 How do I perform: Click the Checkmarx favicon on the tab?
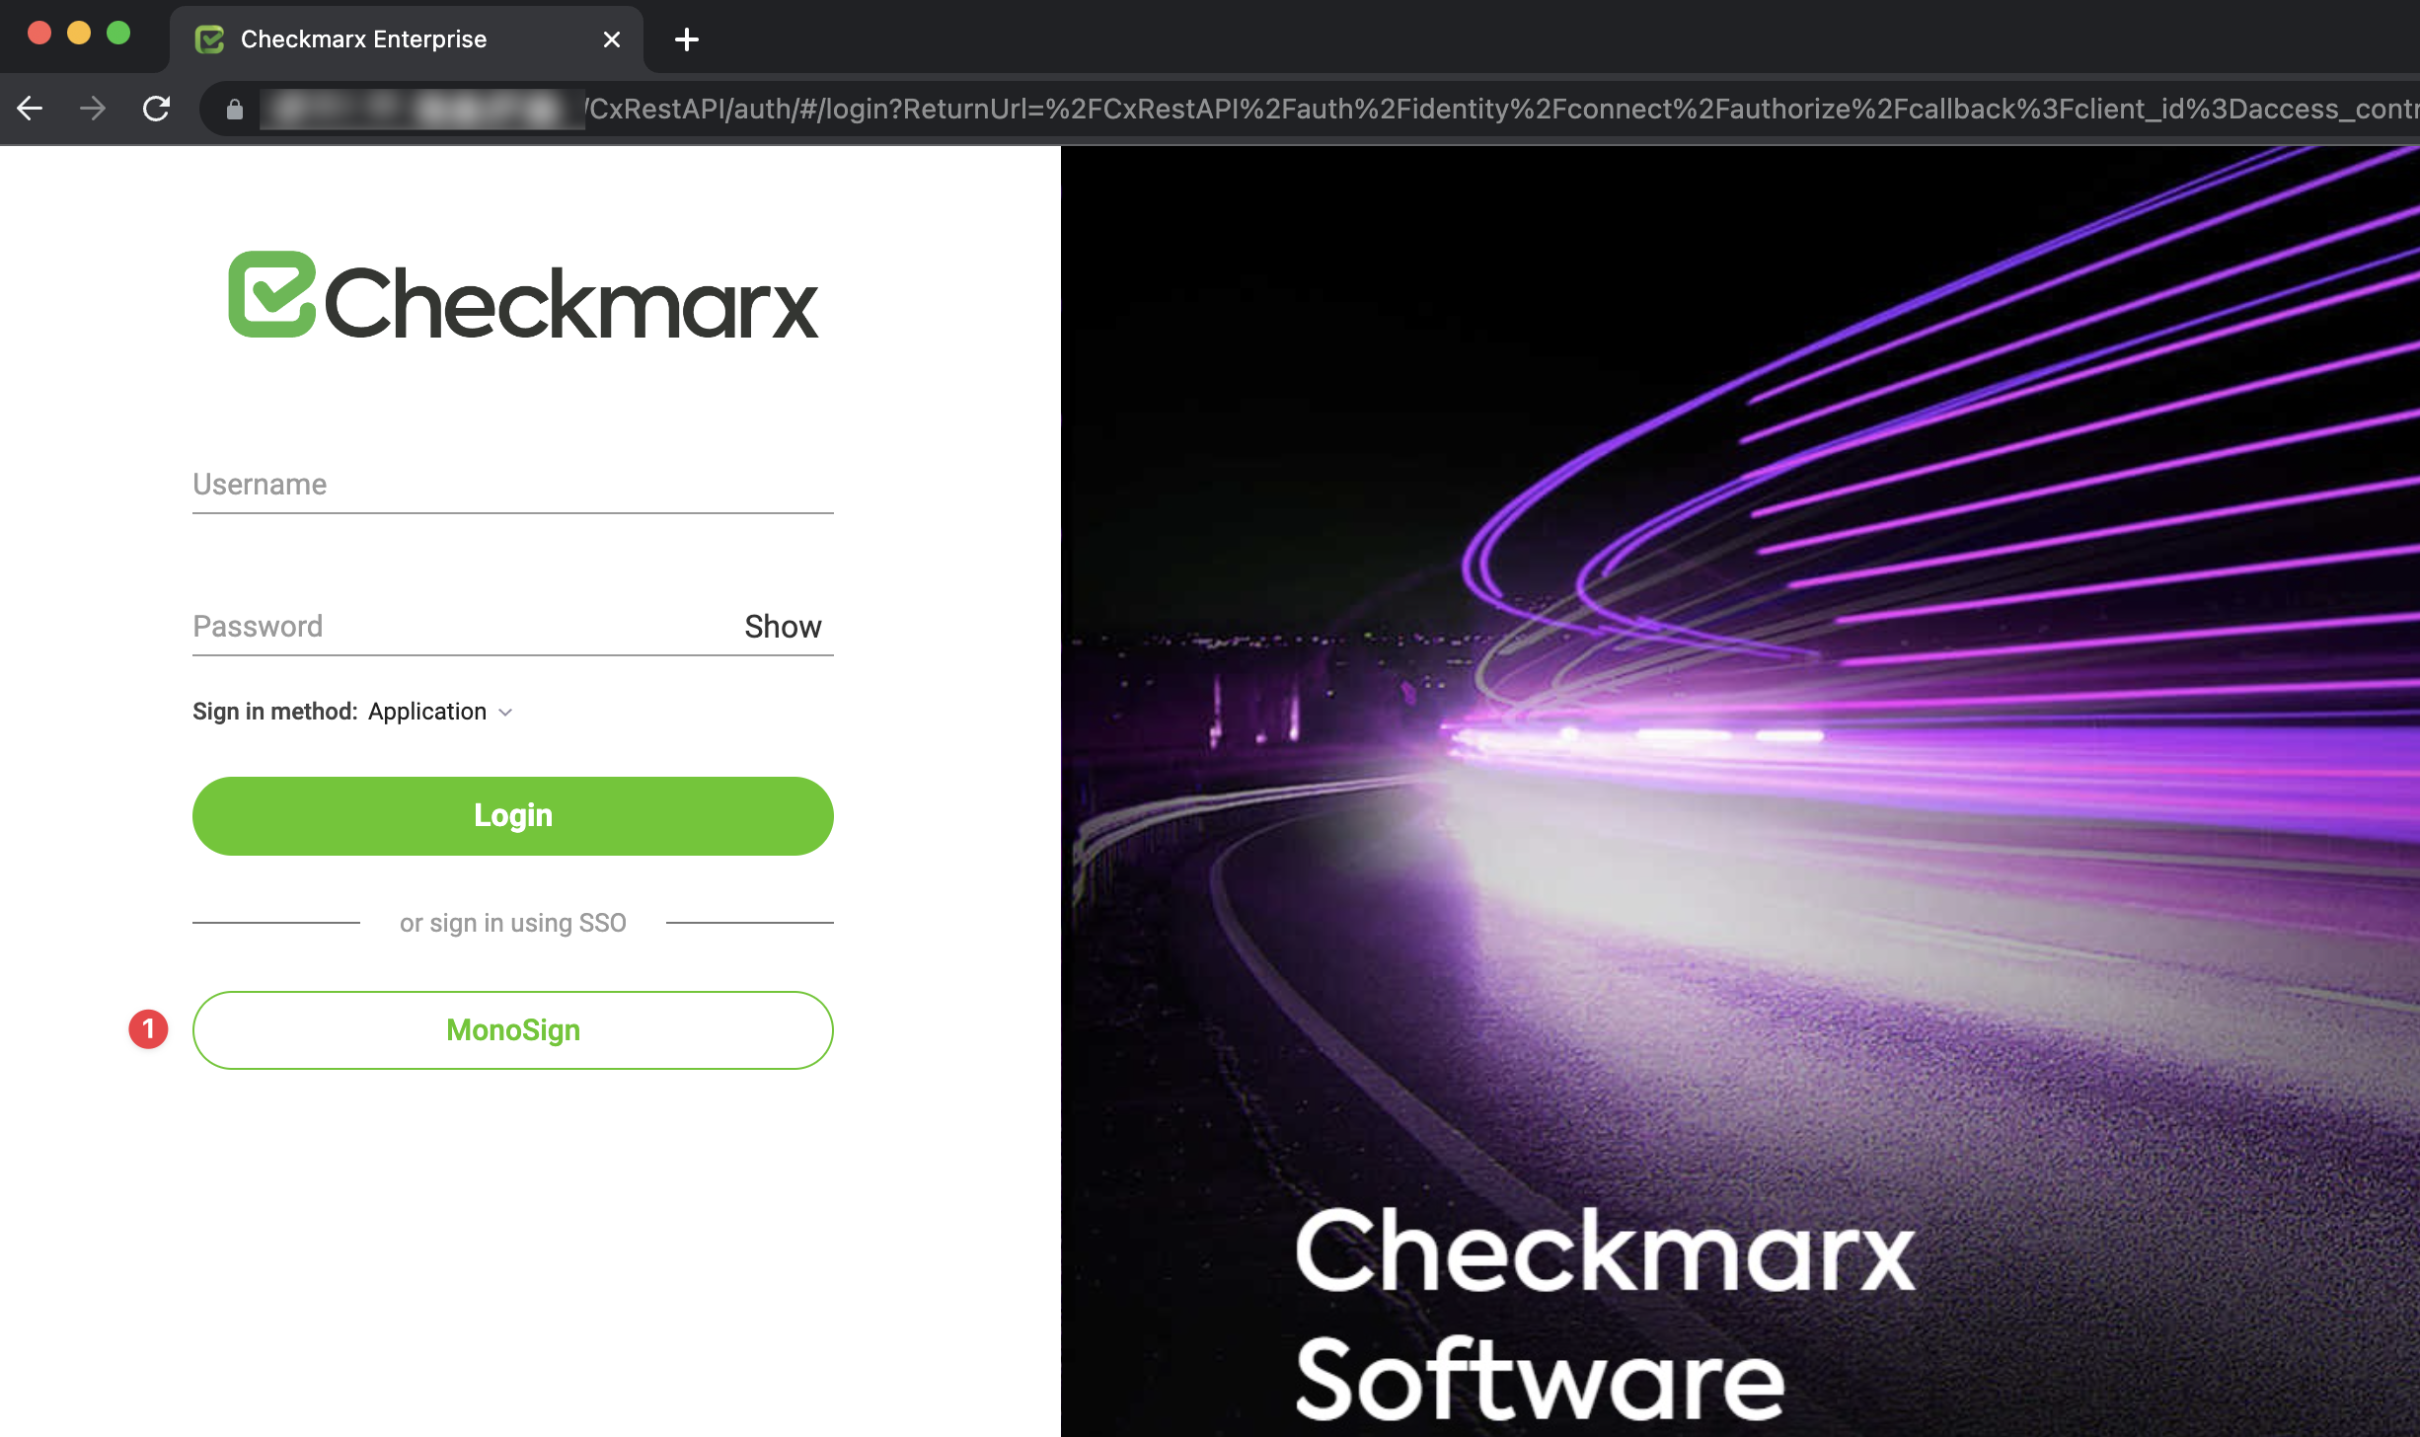pyautogui.click(x=209, y=39)
